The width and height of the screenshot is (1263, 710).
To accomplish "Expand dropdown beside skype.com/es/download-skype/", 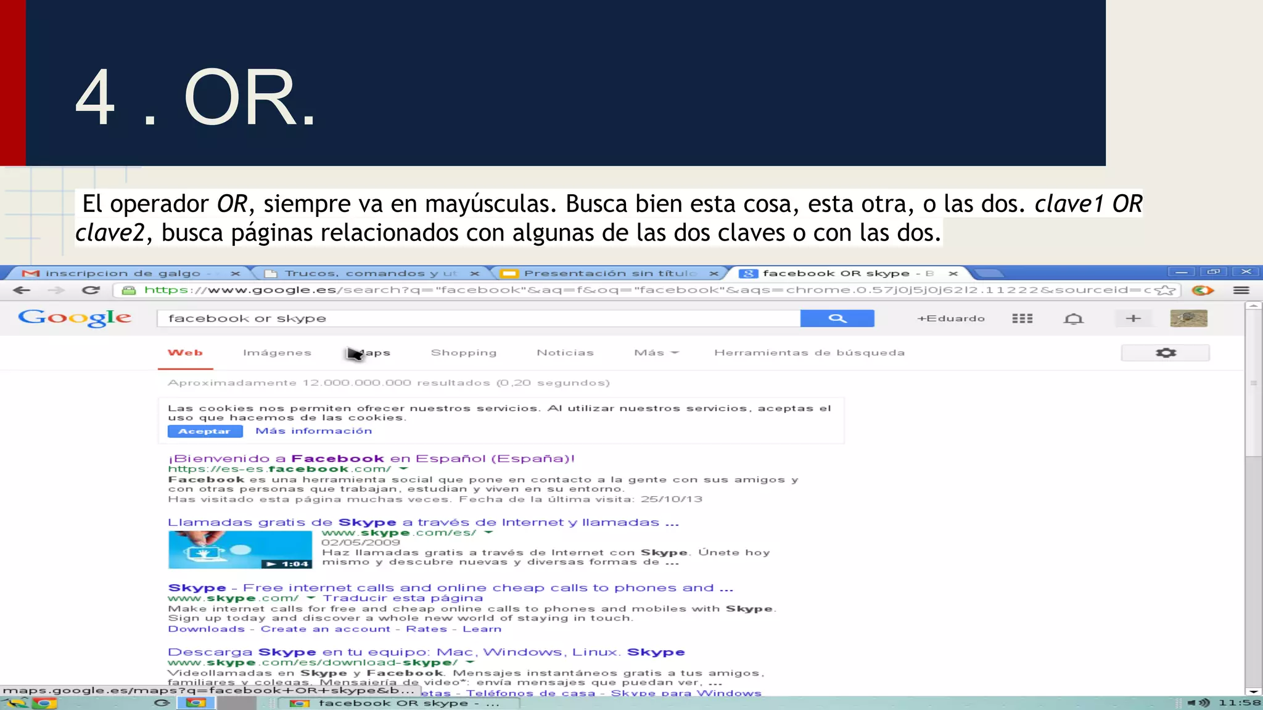I will tap(470, 663).
